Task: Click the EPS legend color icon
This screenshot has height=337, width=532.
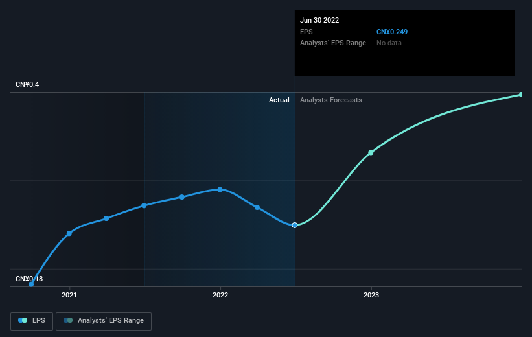Action: tap(23, 320)
